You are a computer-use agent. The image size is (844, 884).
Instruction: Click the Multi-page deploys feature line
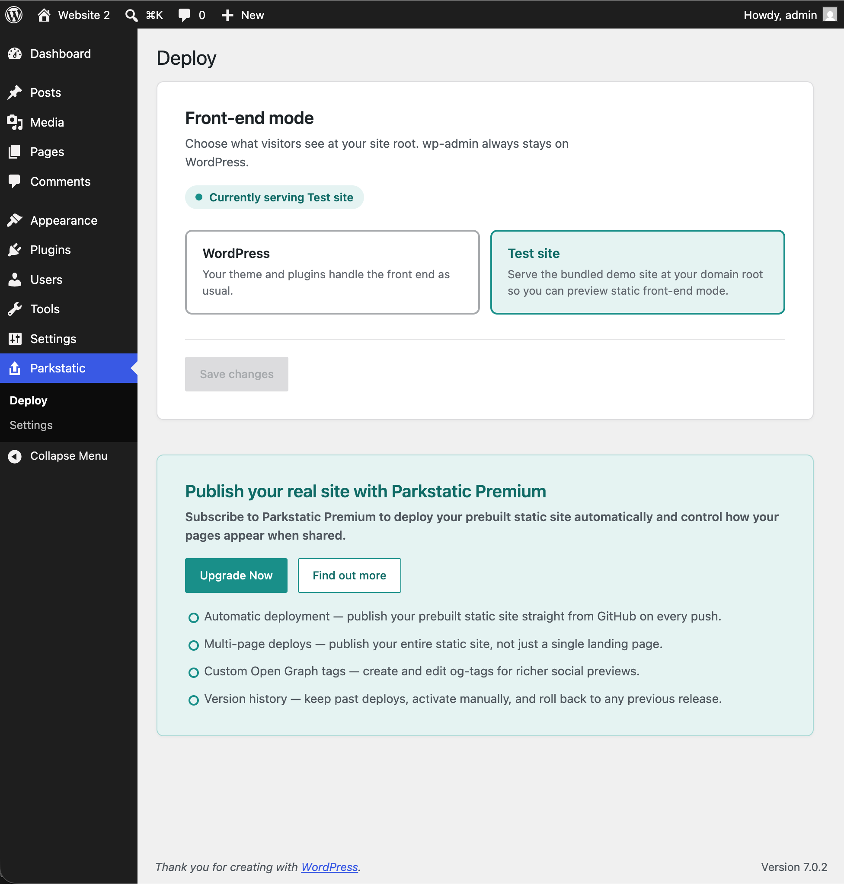point(433,644)
